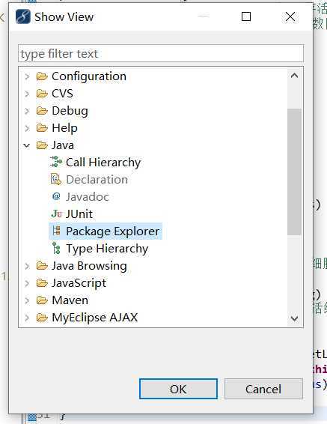This screenshot has width=327, height=424.
Task: Select the JUnit label
Action: 79,214
